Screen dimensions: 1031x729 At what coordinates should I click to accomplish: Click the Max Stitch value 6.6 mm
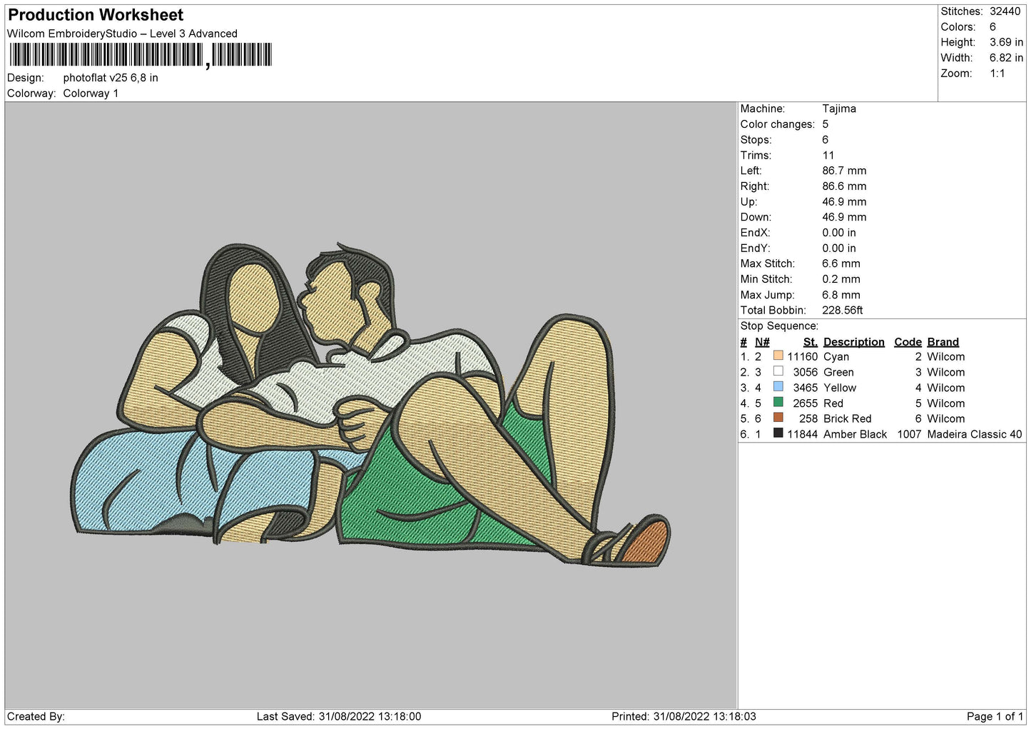pyautogui.click(x=841, y=263)
